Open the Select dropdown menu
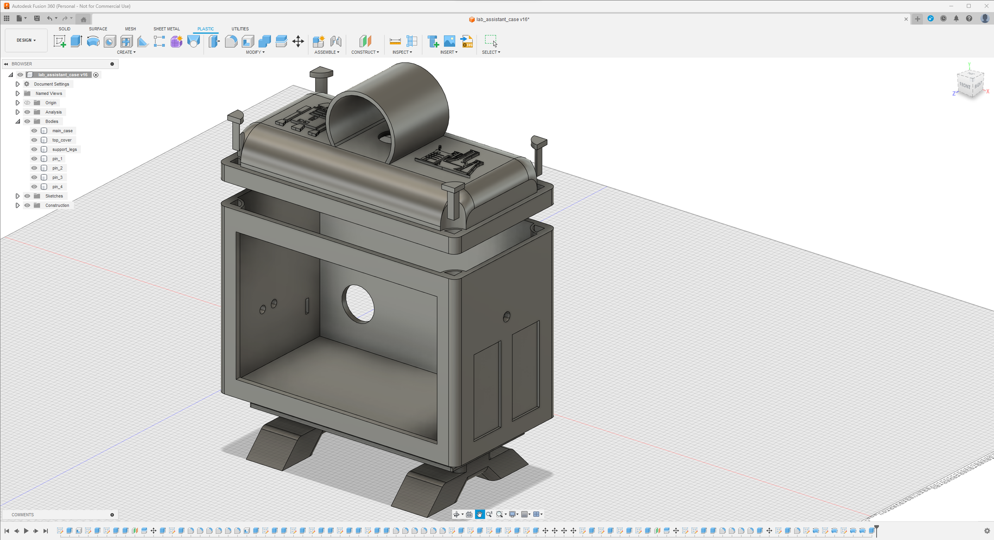Image resolution: width=994 pixels, height=540 pixels. (491, 52)
